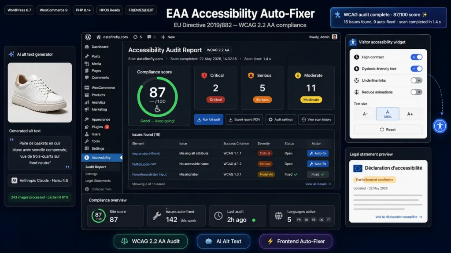Disable the Dyslexia-friendly font toggle
Viewport: 451px width, 253px height.
point(416,69)
